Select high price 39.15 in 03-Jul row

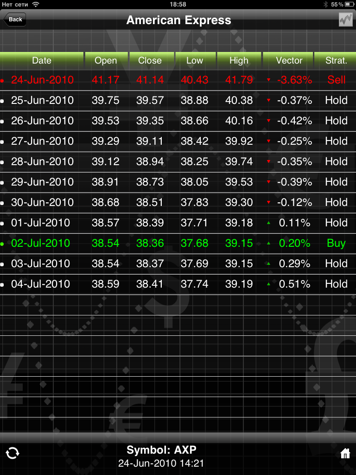point(239,263)
